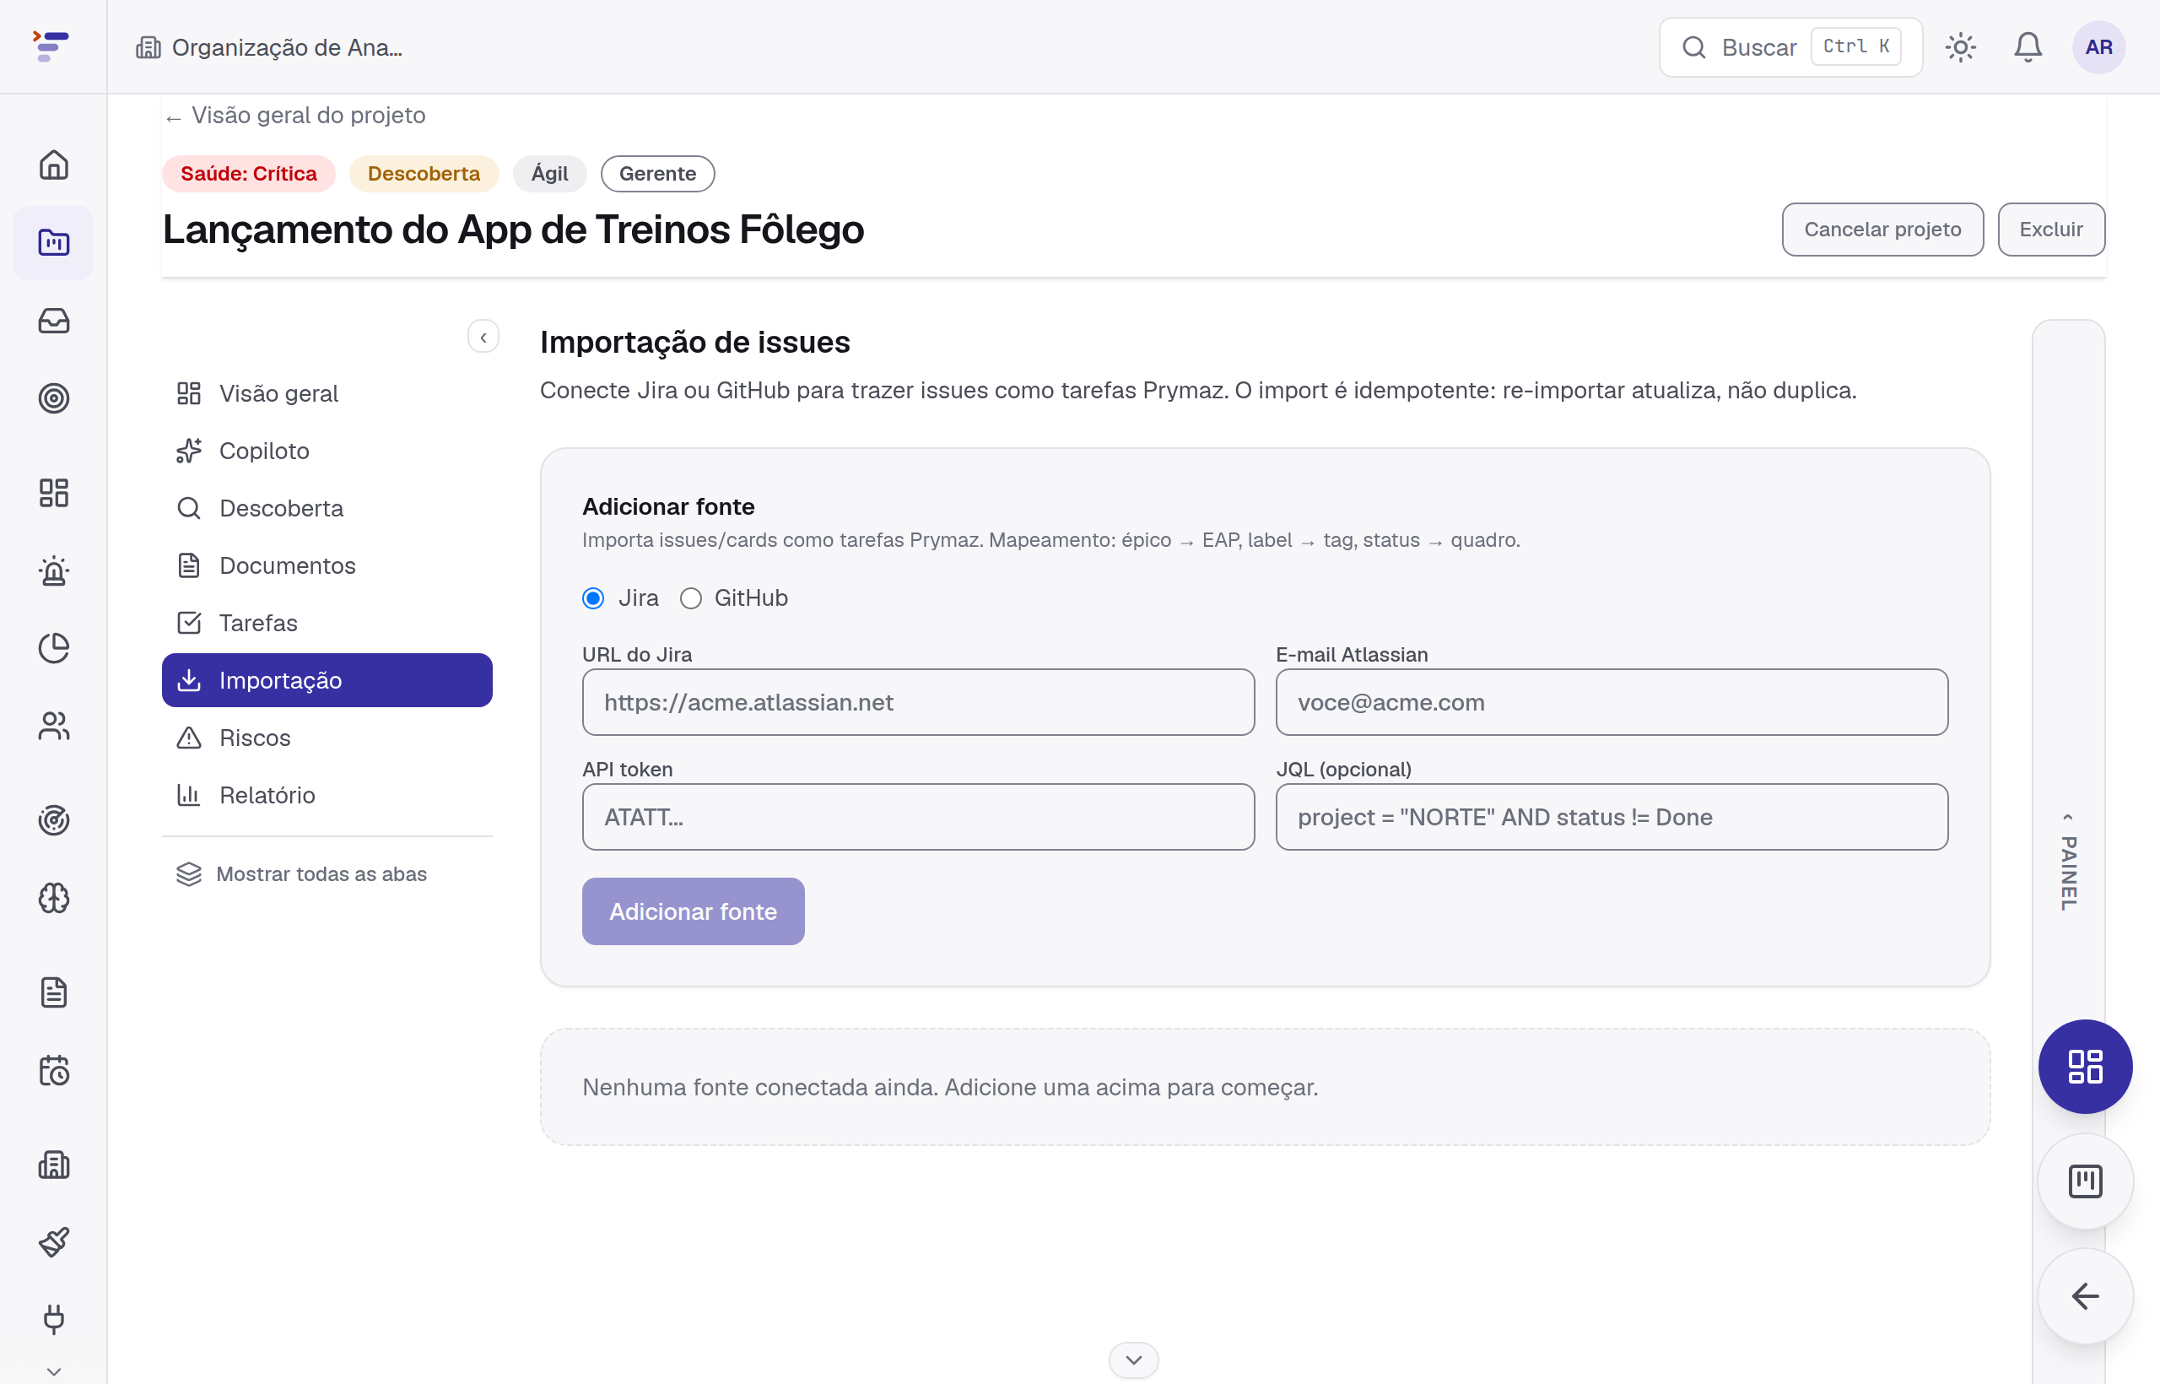Click Mostrar todas as abas text
The image size is (2160, 1384).
pyautogui.click(x=321, y=873)
